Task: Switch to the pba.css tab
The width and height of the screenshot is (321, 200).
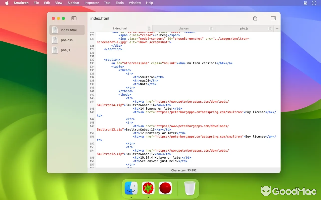Action: tap(184, 28)
